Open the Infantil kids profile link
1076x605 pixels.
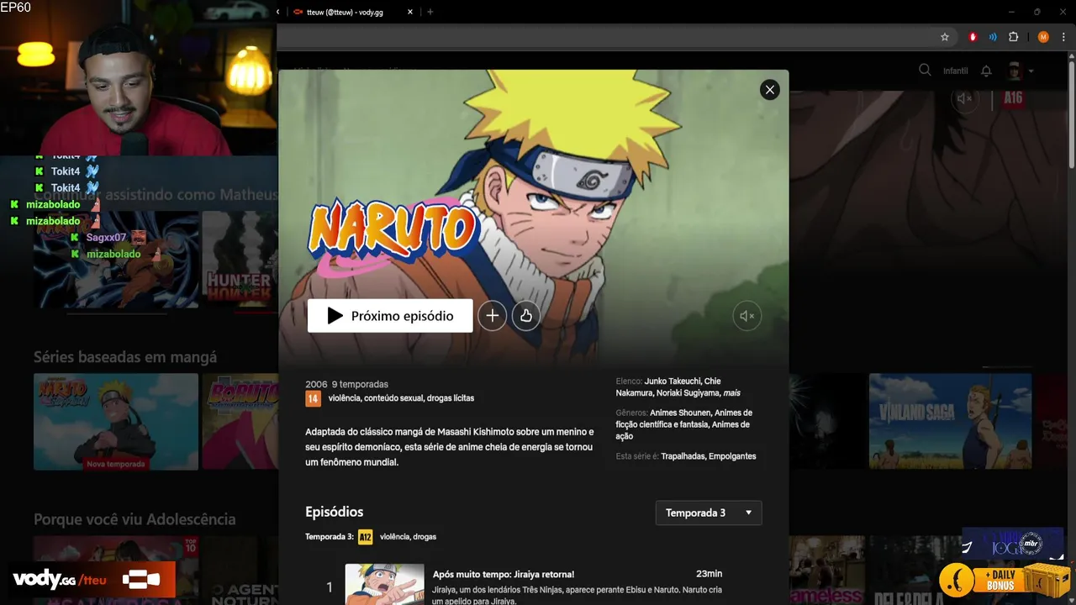[x=956, y=71]
